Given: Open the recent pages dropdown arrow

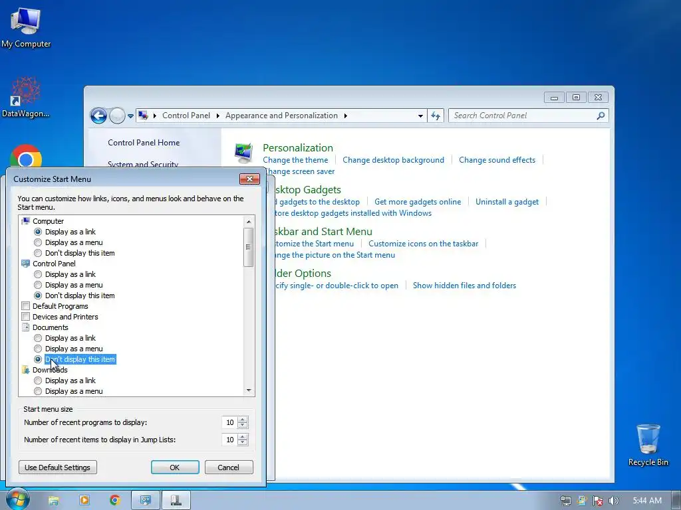Looking at the screenshot, I should pyautogui.click(x=130, y=116).
